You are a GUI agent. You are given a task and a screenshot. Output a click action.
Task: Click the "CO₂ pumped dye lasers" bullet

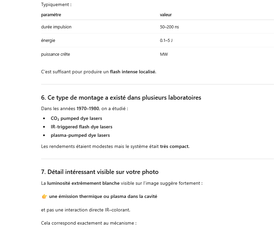76,119
